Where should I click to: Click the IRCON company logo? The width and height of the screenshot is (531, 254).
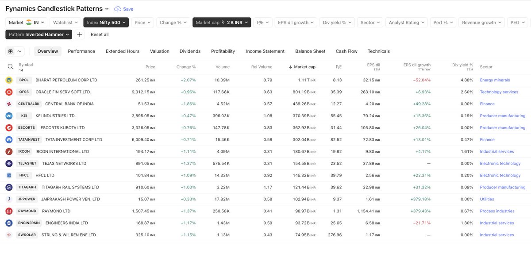[x=9, y=152]
